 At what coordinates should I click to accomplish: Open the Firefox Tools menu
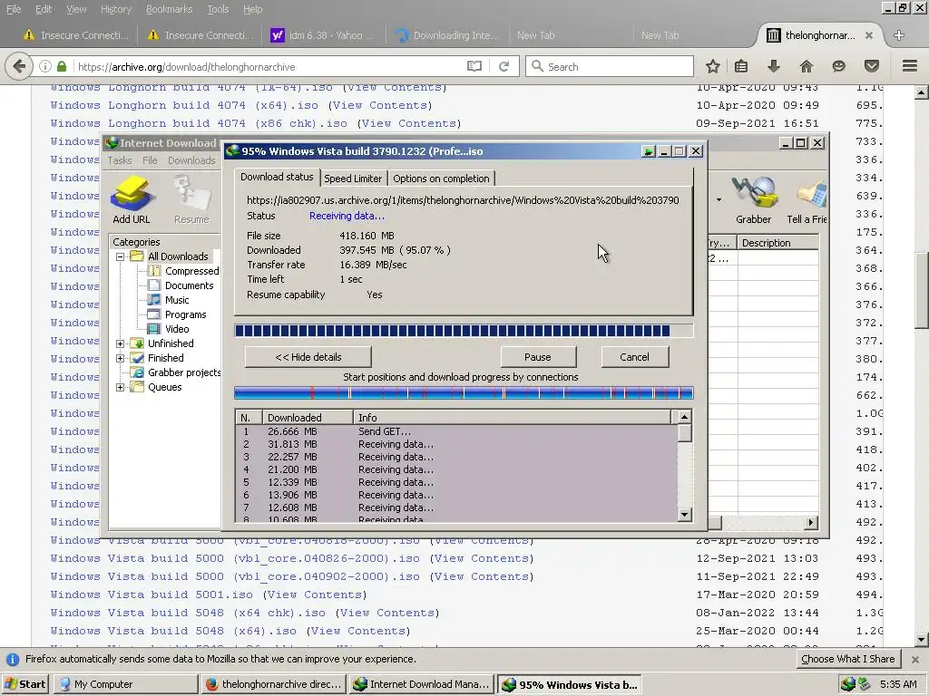coord(218,9)
